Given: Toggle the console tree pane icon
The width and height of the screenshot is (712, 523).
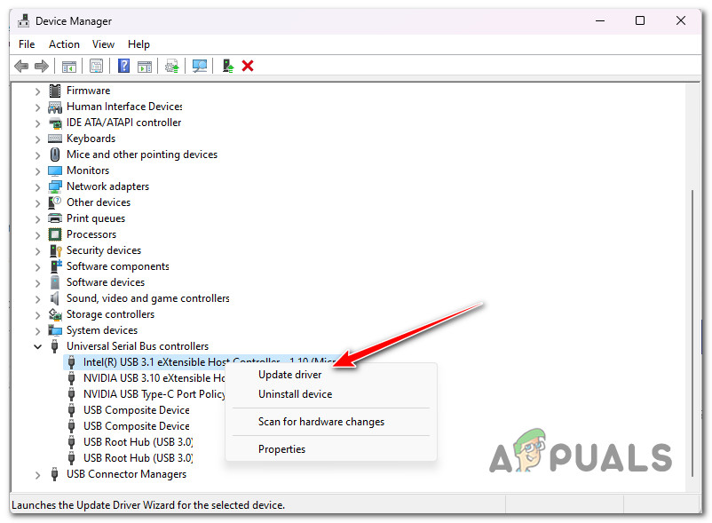Looking at the screenshot, I should [69, 67].
